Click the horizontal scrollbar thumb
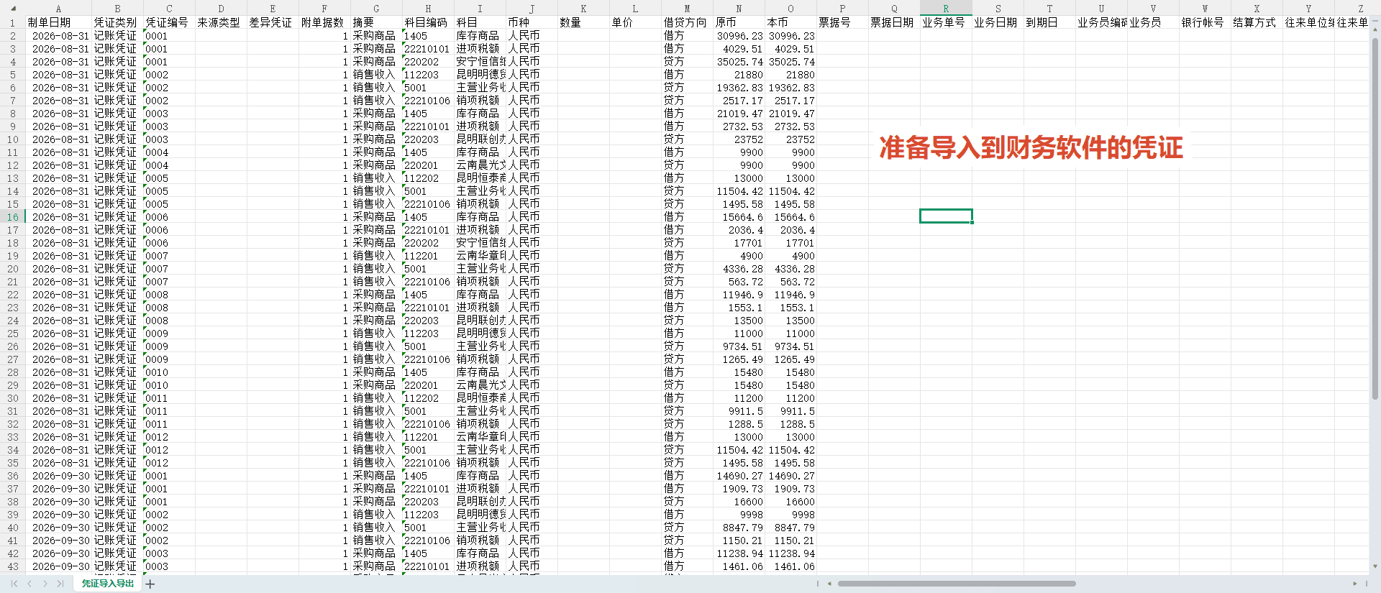 [x=957, y=584]
